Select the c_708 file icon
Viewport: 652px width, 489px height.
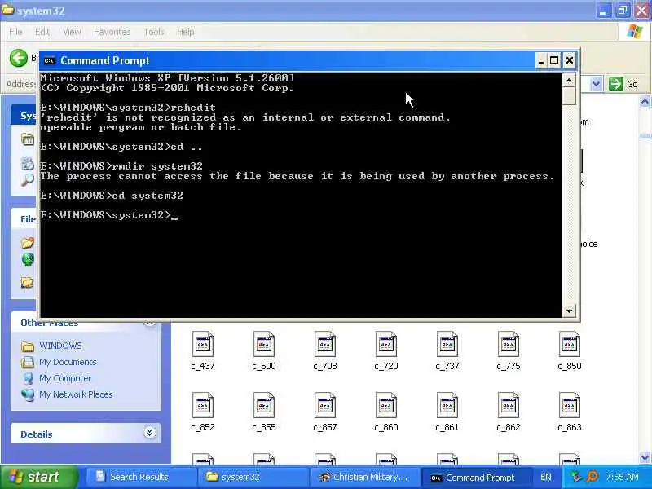[325, 344]
